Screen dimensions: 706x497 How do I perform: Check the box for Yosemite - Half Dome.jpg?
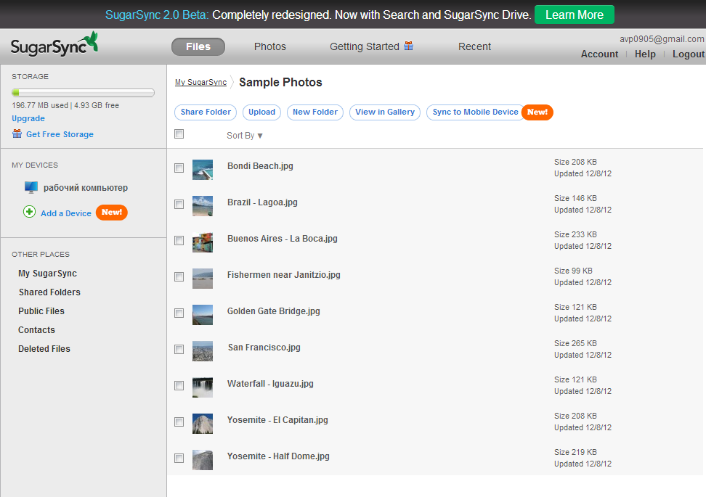179,459
